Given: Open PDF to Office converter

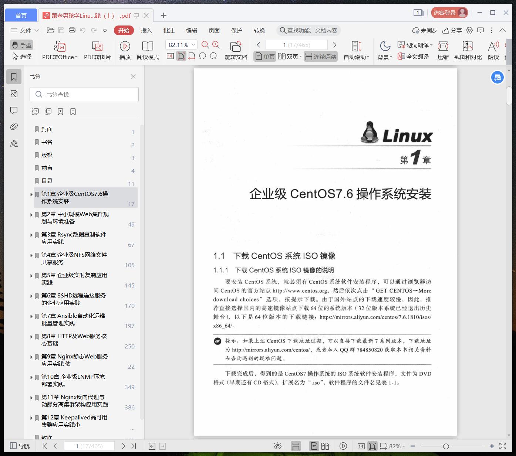Looking at the screenshot, I should pos(60,50).
